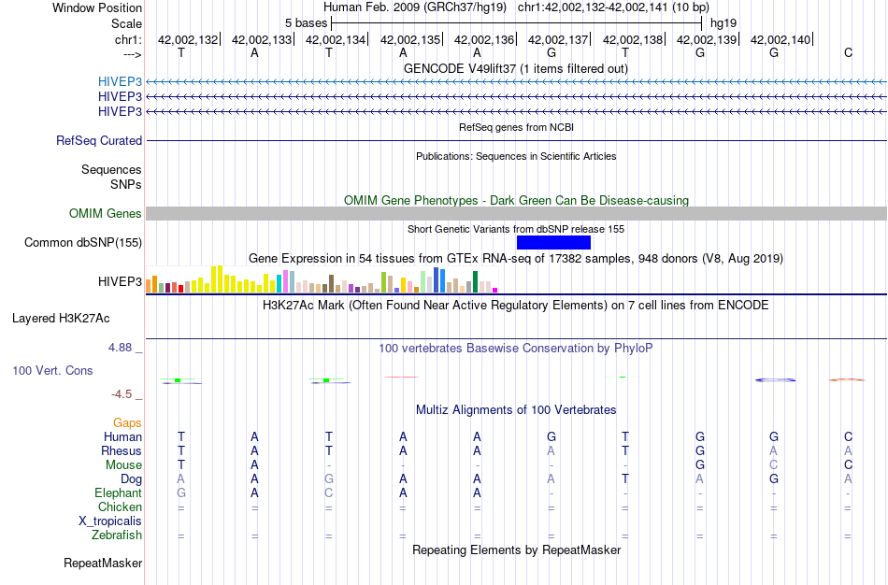Viewport: 888px width, 585px height.
Task: Click the Scale label
Action: [x=127, y=23]
